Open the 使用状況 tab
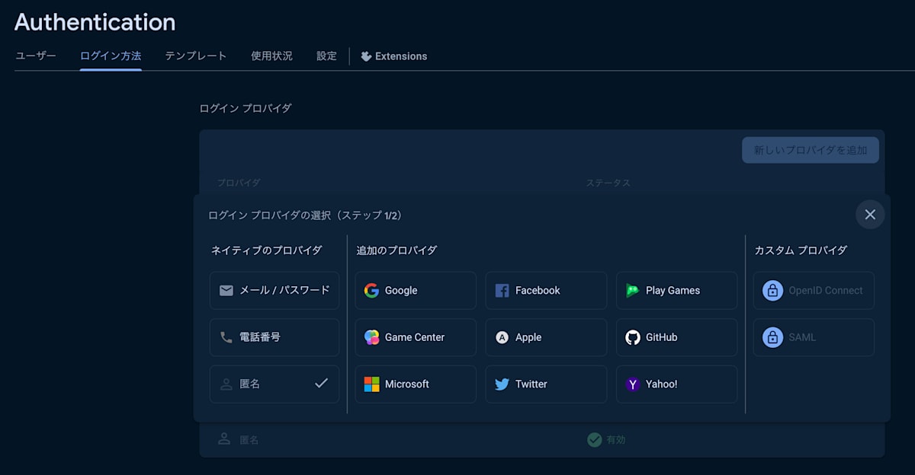The height and width of the screenshot is (475, 915). (271, 56)
